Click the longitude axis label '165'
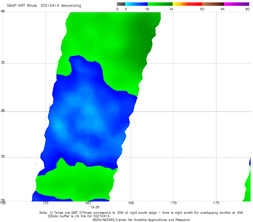This screenshot has height=222, width=253. click(x=131, y=203)
